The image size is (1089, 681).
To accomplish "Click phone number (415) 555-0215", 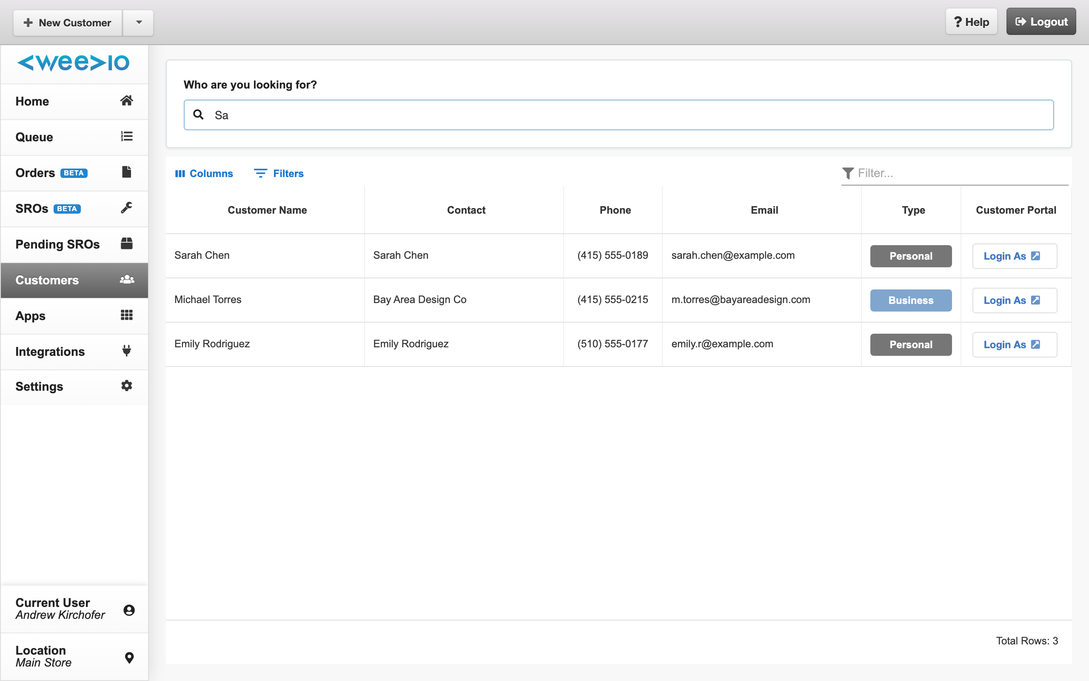I will point(613,300).
